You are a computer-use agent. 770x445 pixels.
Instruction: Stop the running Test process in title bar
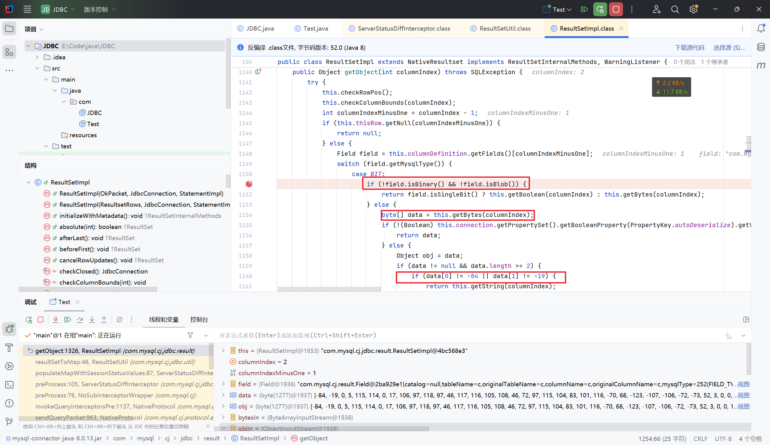[x=616, y=9]
